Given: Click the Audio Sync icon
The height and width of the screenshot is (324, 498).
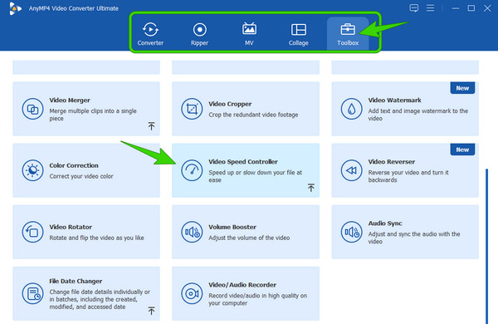Looking at the screenshot, I should pos(351,232).
